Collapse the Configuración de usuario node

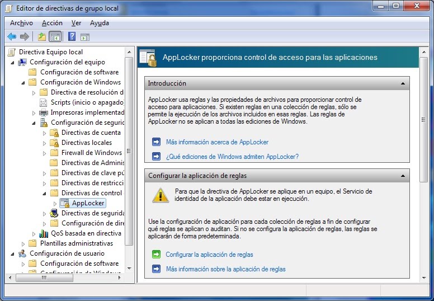pyautogui.click(x=12, y=254)
